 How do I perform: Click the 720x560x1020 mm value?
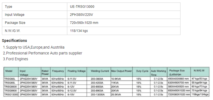[x=84, y=23]
